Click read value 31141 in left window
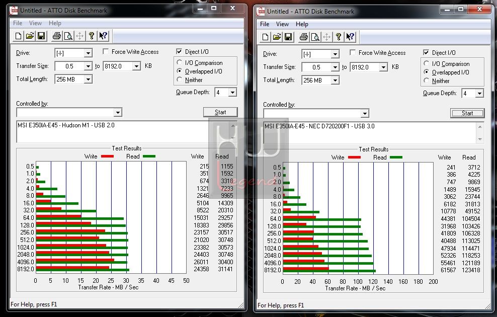 pos(225,269)
